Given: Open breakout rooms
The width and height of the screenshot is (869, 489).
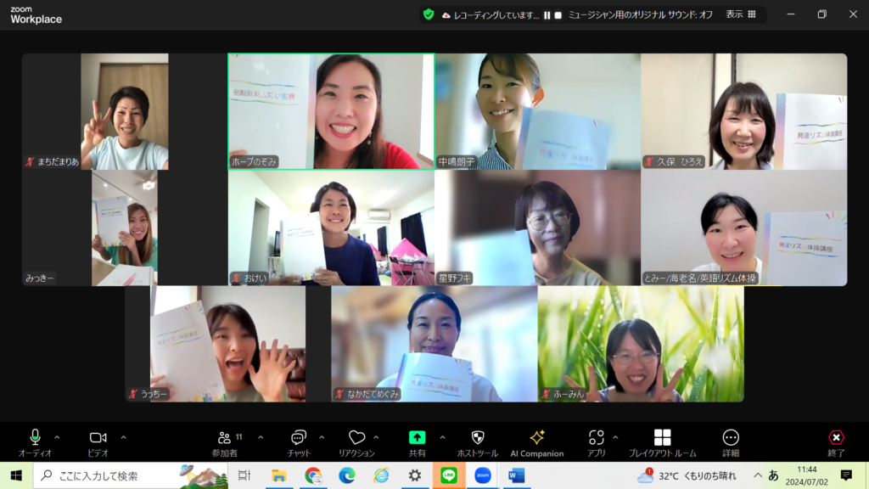Looking at the screenshot, I should (x=662, y=440).
